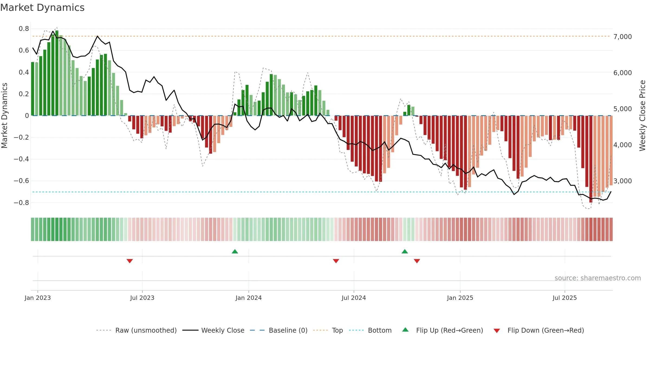The height and width of the screenshot is (366, 650).
Task: Toggle the Top legend entry
Action: pos(328,330)
